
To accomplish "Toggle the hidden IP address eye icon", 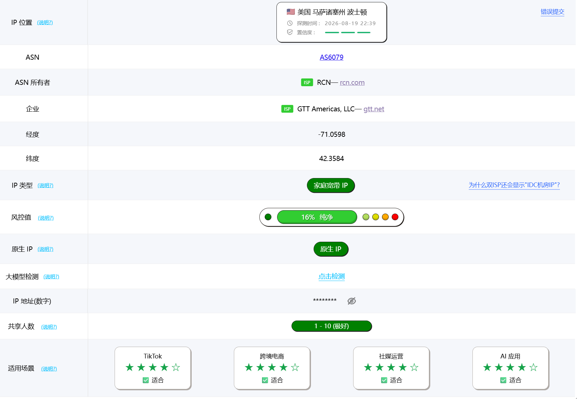I will click(351, 301).
